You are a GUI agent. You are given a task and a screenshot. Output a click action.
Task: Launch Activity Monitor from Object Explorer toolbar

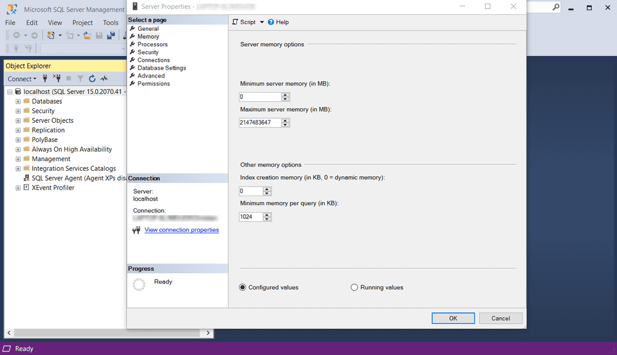tap(103, 78)
